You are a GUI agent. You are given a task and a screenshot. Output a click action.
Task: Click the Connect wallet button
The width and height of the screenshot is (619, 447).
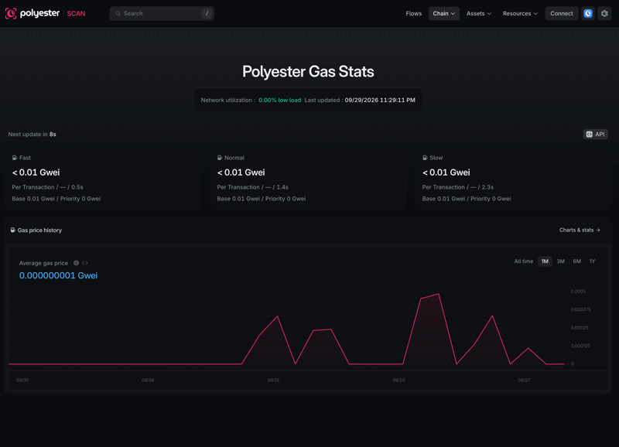(562, 13)
